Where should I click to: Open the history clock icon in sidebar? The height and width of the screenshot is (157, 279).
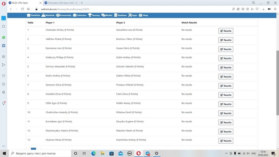4,84
